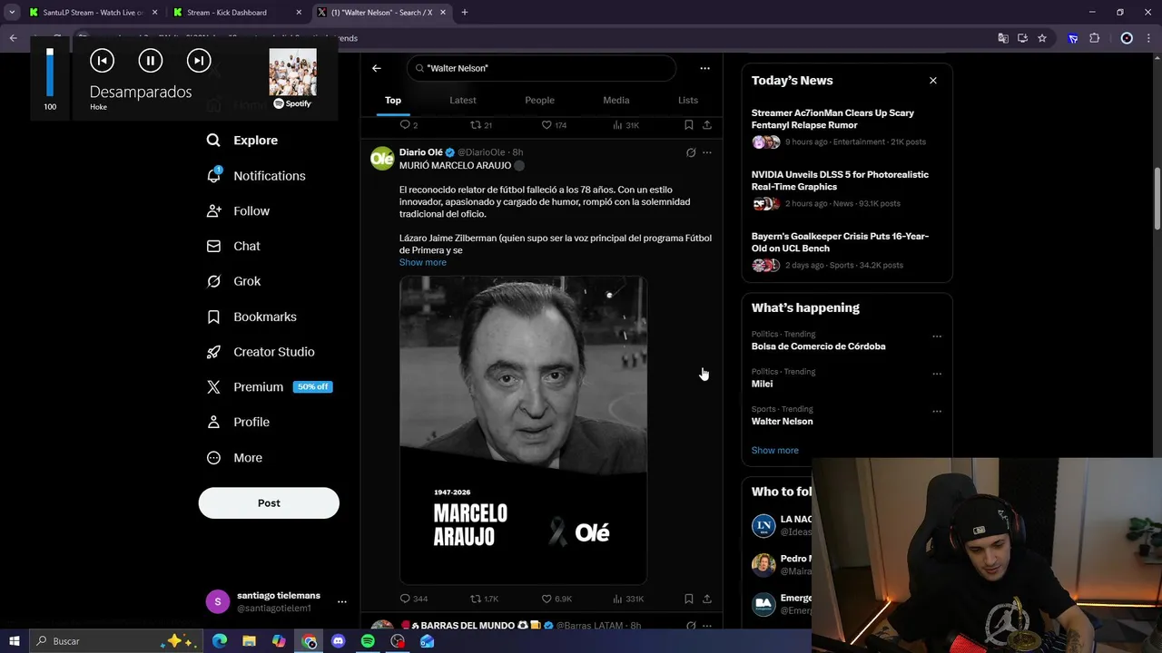Open the browser extensions puzzle icon
Image resolution: width=1162 pixels, height=653 pixels.
pyautogui.click(x=1094, y=38)
